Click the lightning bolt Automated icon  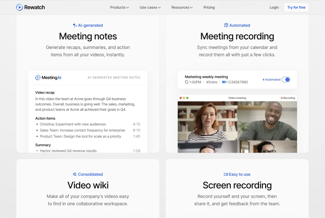click(263, 80)
